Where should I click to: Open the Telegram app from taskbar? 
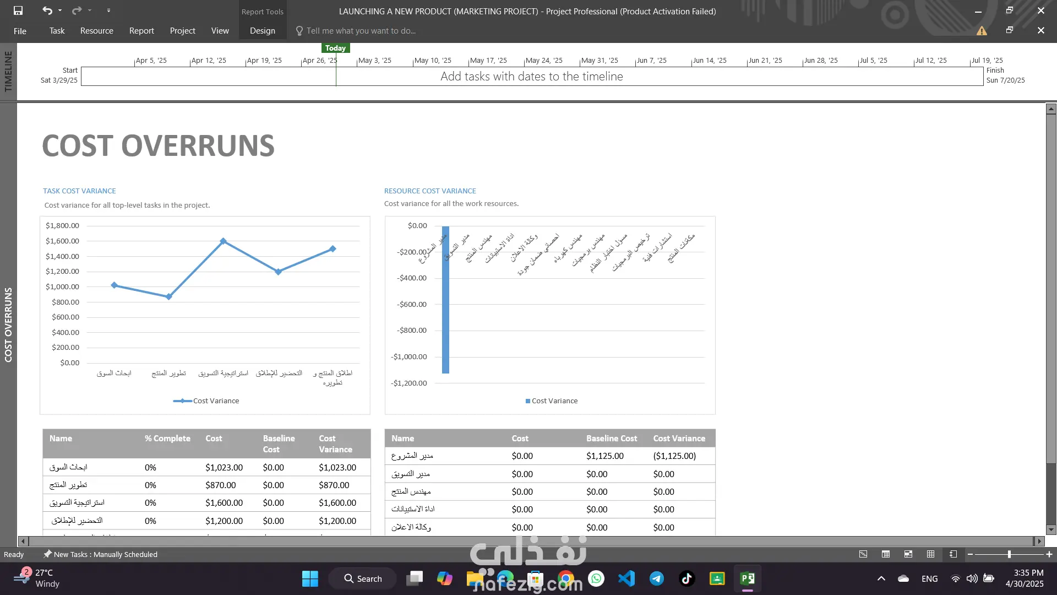pyautogui.click(x=656, y=578)
